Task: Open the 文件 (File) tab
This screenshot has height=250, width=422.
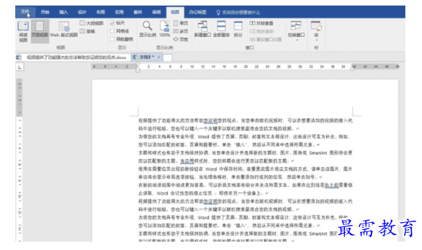Action: tap(25, 12)
